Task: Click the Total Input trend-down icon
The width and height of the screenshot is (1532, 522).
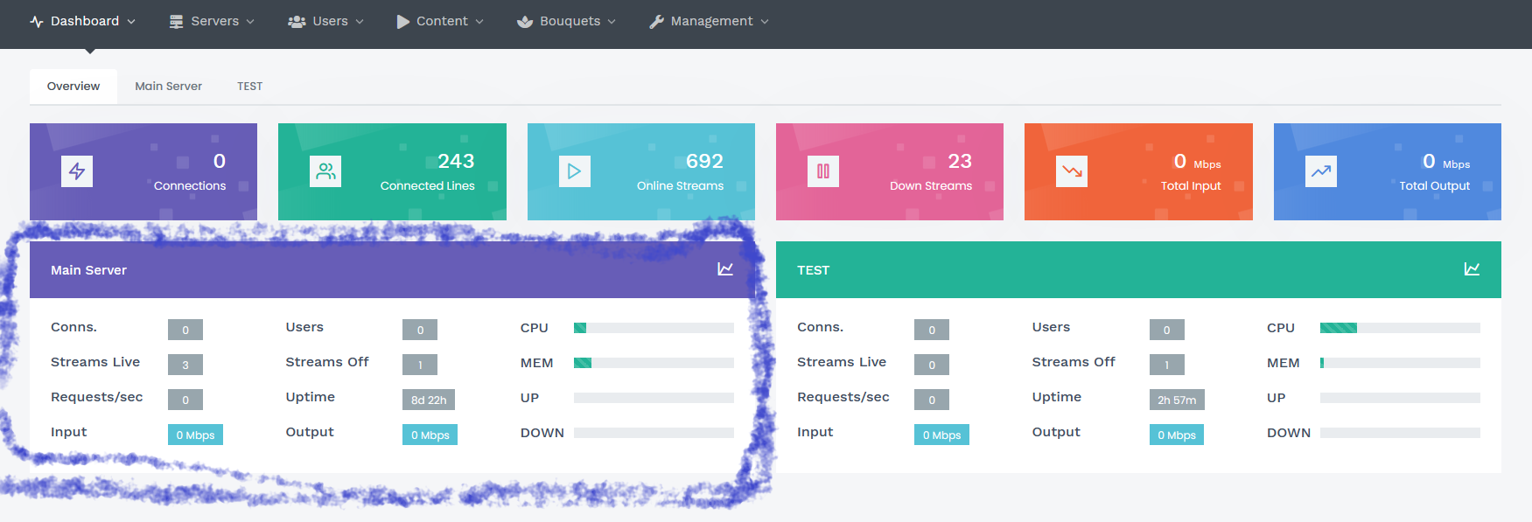Action: pyautogui.click(x=1072, y=171)
